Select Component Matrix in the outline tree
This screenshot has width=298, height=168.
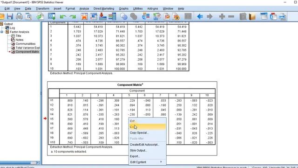(x=27, y=52)
